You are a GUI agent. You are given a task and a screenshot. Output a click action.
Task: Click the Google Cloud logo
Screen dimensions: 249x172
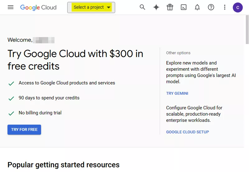(38, 7)
